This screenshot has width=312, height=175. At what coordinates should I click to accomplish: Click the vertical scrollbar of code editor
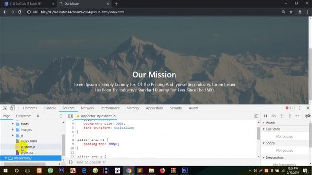point(258,133)
